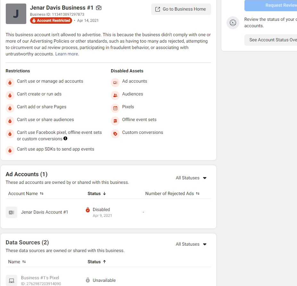The image size is (297, 286).
Task: Select the Jenar Davis Business #1 avatar
Action: click(16, 14)
